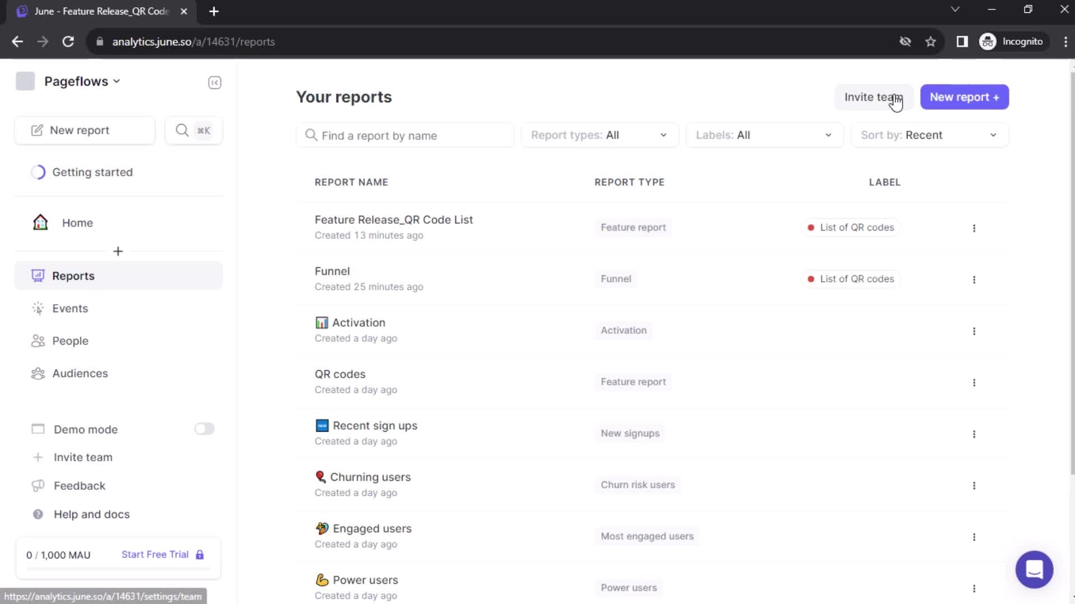
Task: Collapse the sidebar with the arrow icon
Action: pos(214,83)
